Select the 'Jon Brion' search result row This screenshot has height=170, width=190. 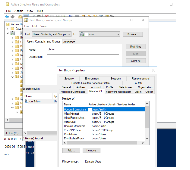40,101
